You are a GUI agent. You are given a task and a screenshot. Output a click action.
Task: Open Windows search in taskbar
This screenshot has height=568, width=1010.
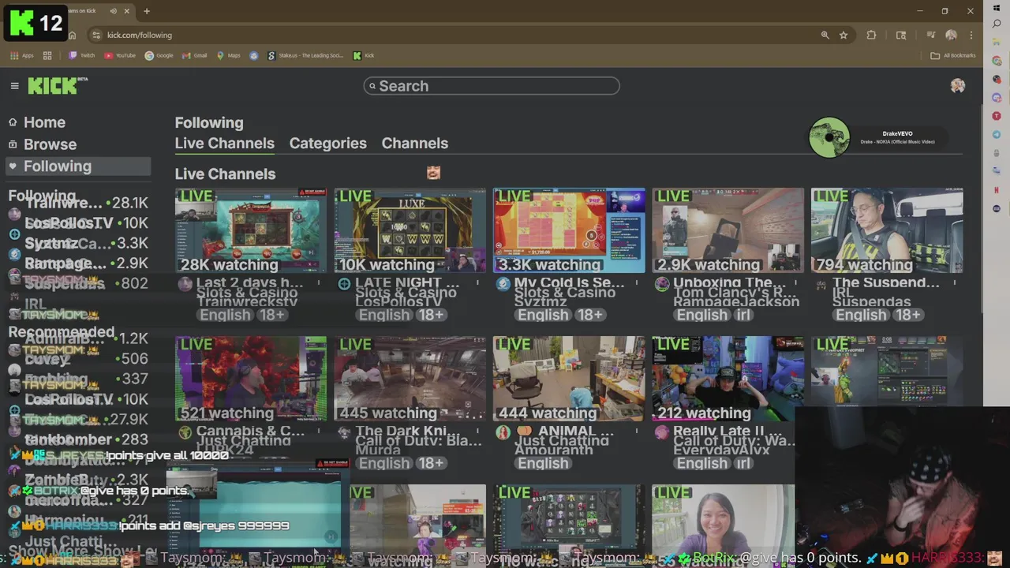[x=997, y=24]
